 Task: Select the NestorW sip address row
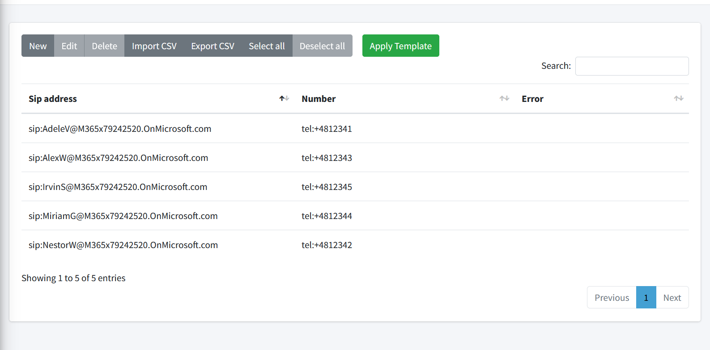(x=123, y=245)
